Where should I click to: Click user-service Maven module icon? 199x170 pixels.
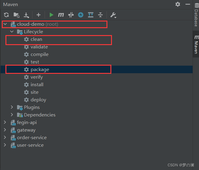tap(13, 145)
